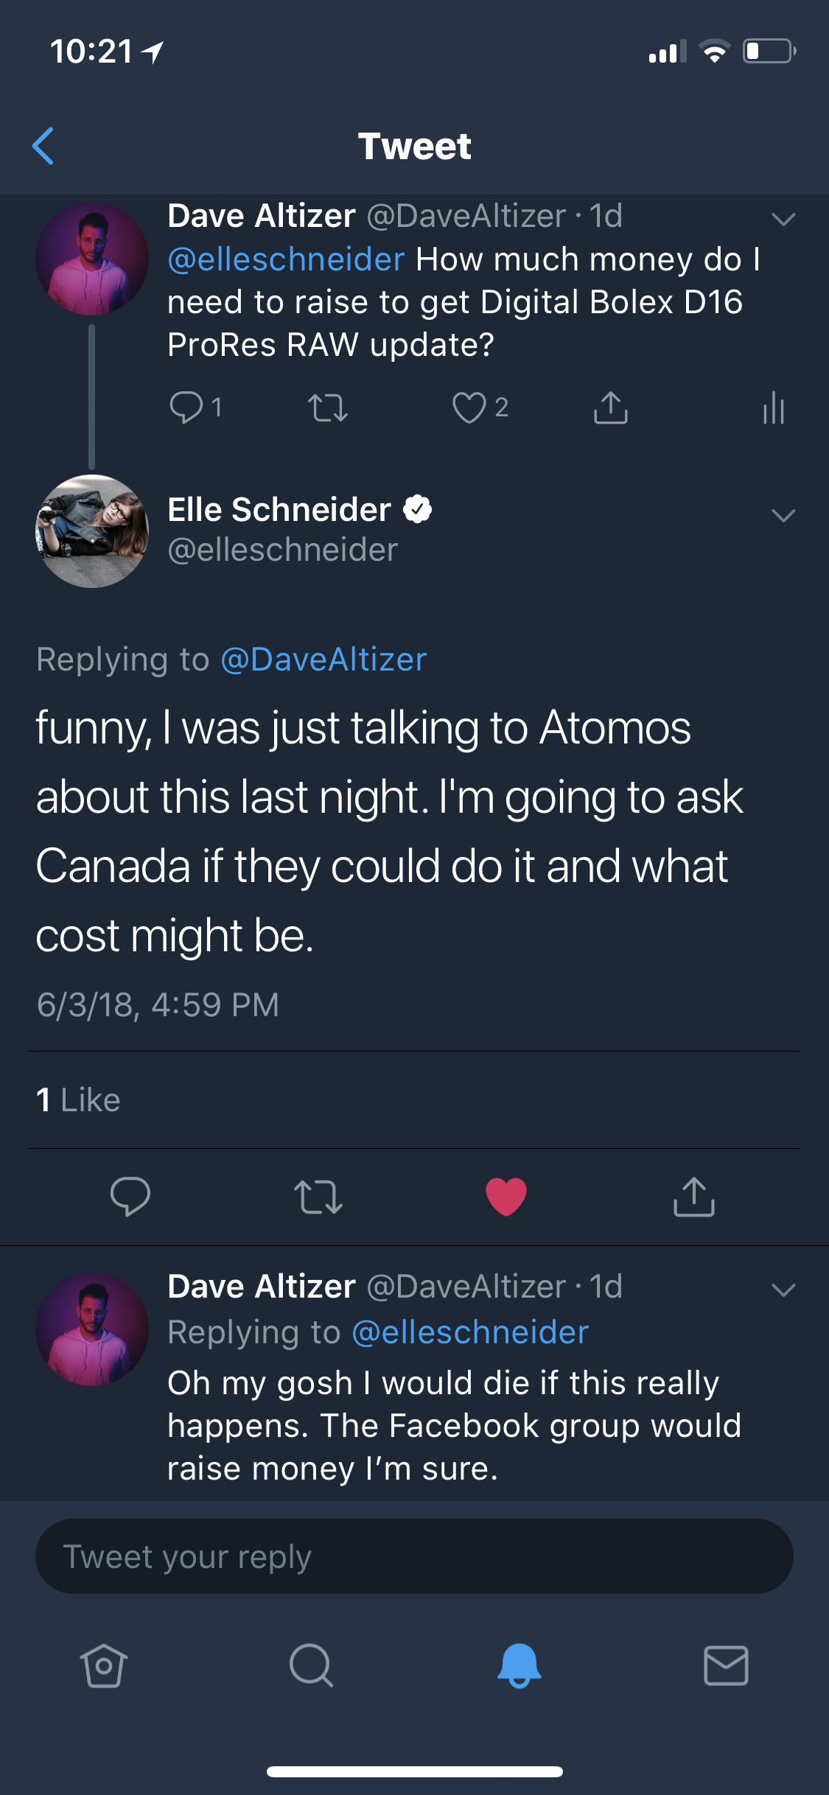This screenshot has height=1795, width=829.
Task: Unlike Elle Schneider's tweet with red heart
Action: pos(506,1196)
